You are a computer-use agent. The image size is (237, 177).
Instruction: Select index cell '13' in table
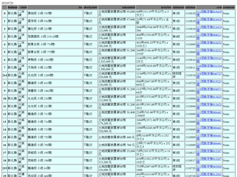coord(4,122)
